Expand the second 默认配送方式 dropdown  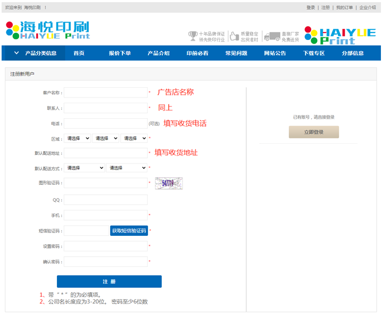coord(127,168)
